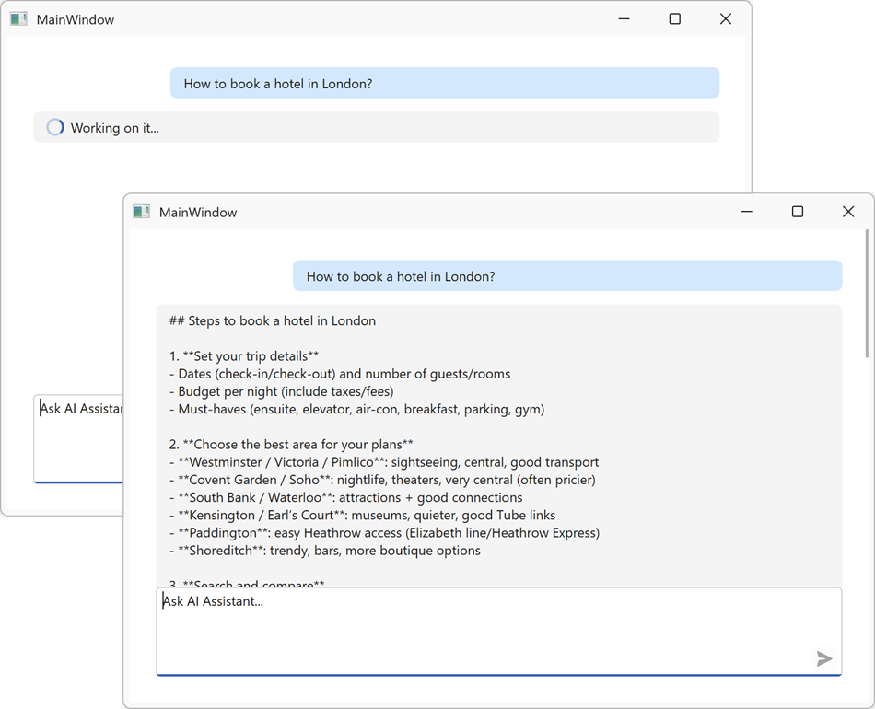Click the '1. **Set your trip details**' line
The width and height of the screenshot is (875, 709).
coord(244,356)
